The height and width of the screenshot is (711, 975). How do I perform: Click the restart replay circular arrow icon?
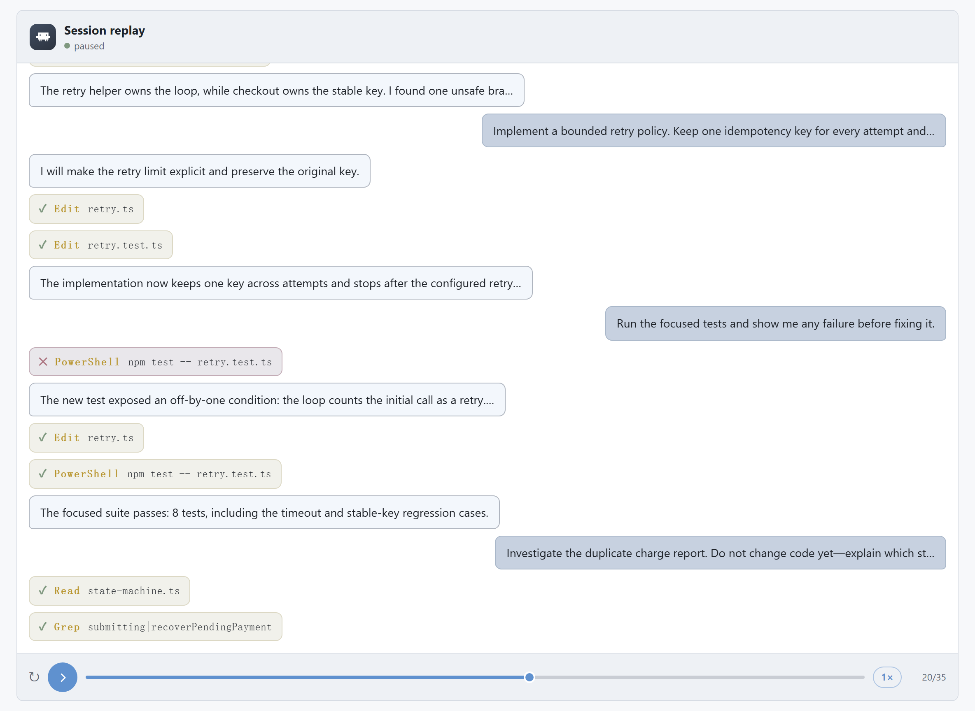coord(35,677)
